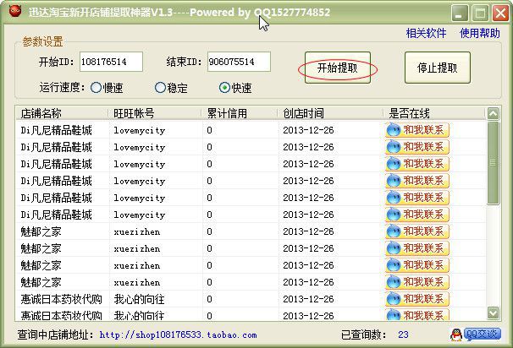Image resolution: width=513 pixels, height=348 pixels.
Task: Select the first 我心的向往 account cell
Action: click(x=139, y=299)
